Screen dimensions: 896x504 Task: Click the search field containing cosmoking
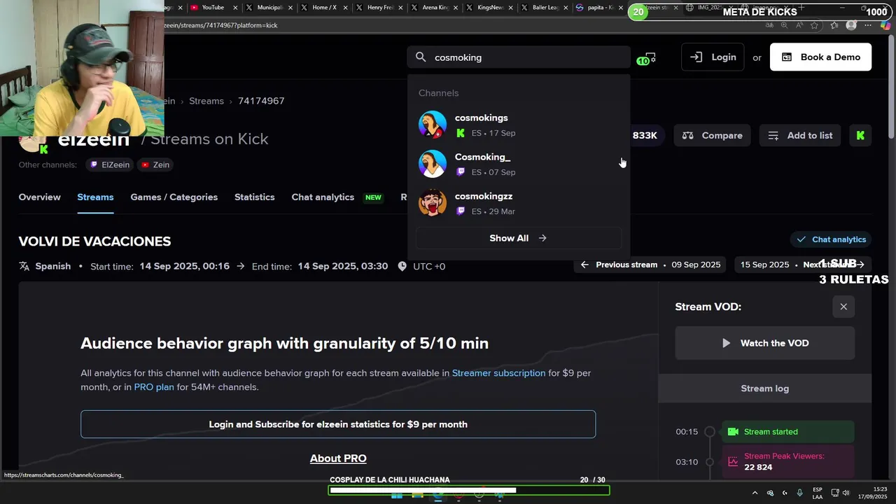coord(519,57)
